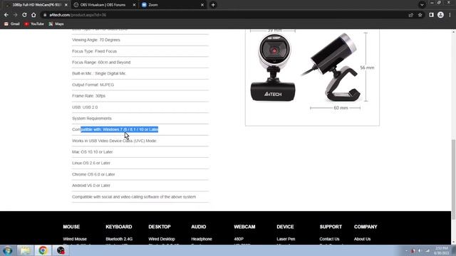Follow the Wired Desktop footer link
Screen dimensions: 456x256
[x=162, y=239]
